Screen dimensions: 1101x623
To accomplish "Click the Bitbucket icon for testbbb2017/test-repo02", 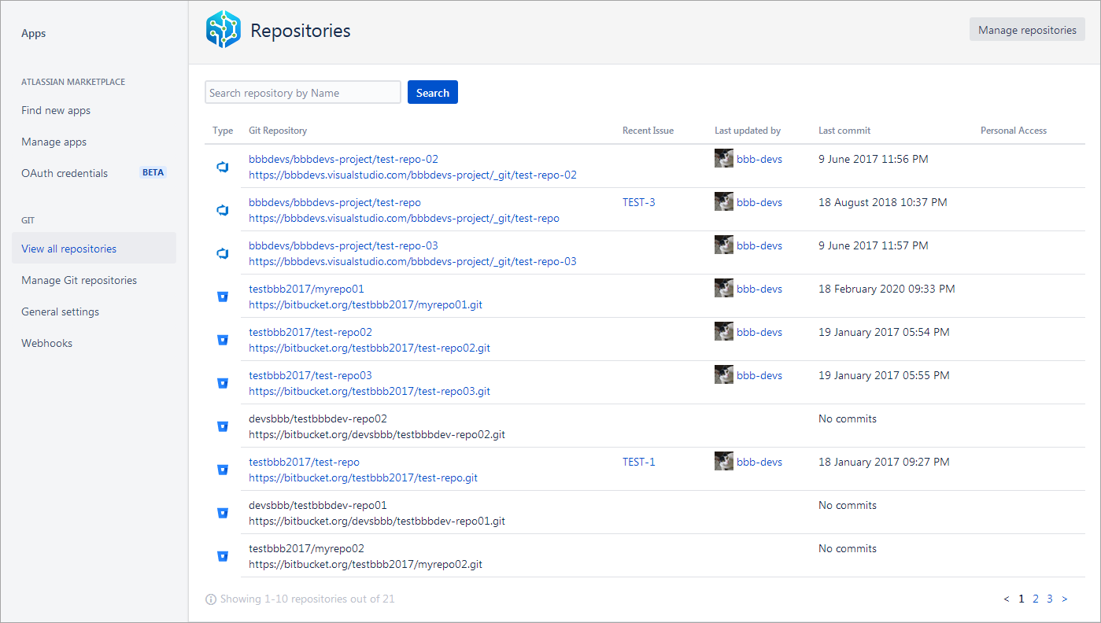I will pos(223,340).
